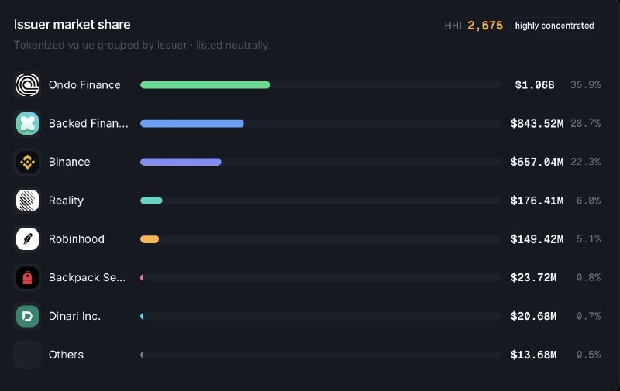Click the 'HHI' label
Image resolution: width=620 pixels, height=391 pixels.
click(453, 26)
